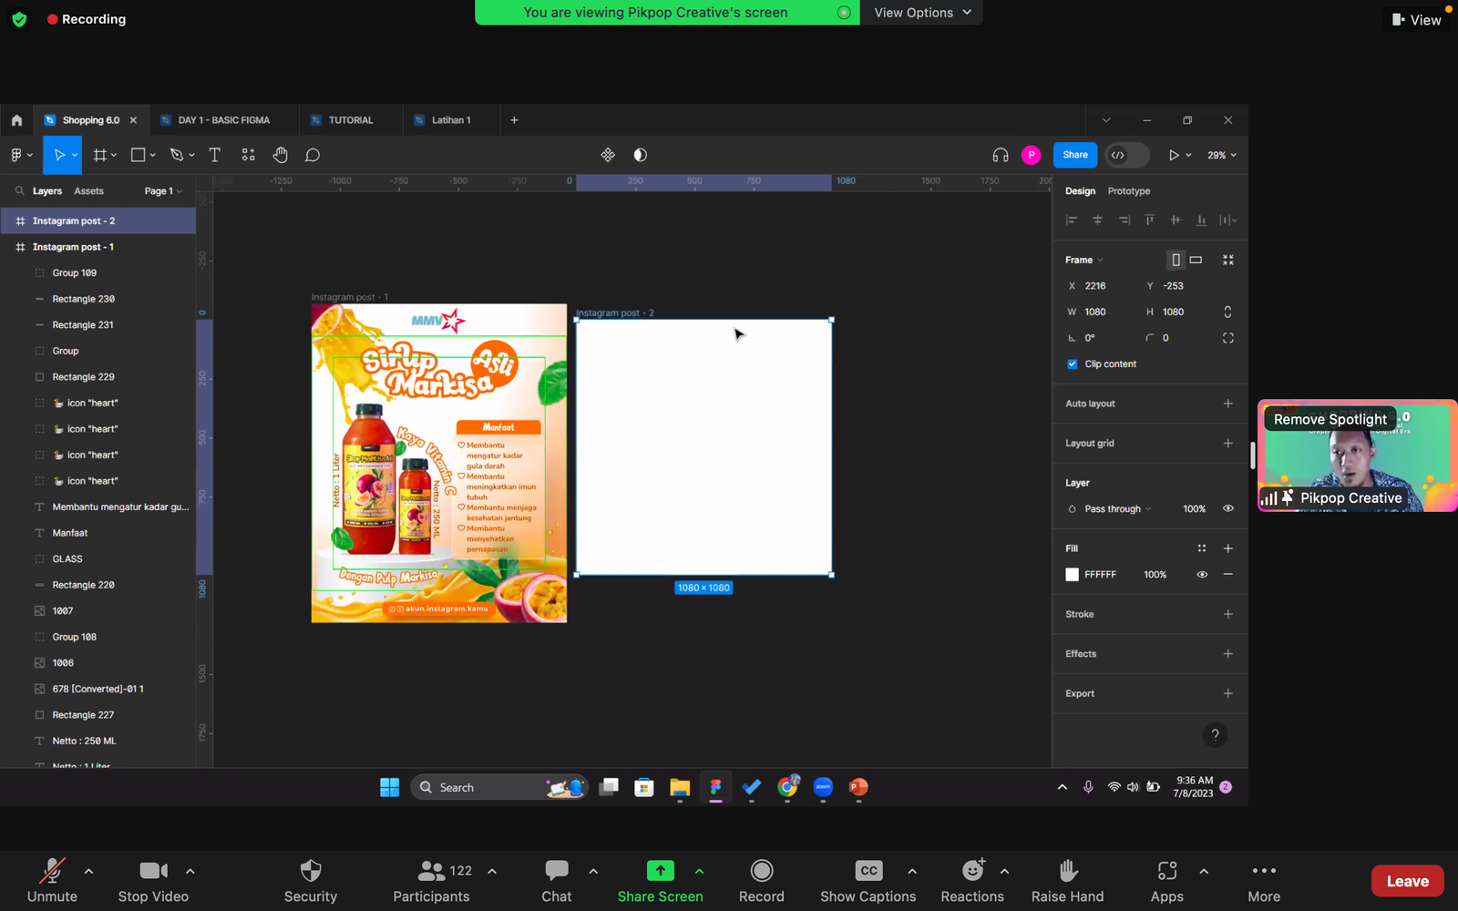Switch to the Prototype tab
The height and width of the screenshot is (911, 1458).
(x=1128, y=191)
